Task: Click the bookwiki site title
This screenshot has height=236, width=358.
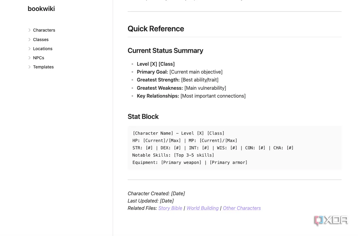Action: [x=41, y=9]
